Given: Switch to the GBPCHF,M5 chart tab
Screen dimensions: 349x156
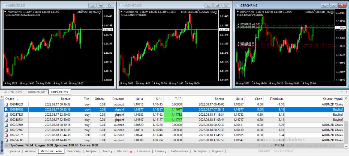Looking at the screenshot, I should click(60, 92).
